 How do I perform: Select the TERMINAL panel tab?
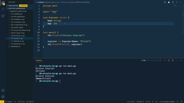coord(39,60)
